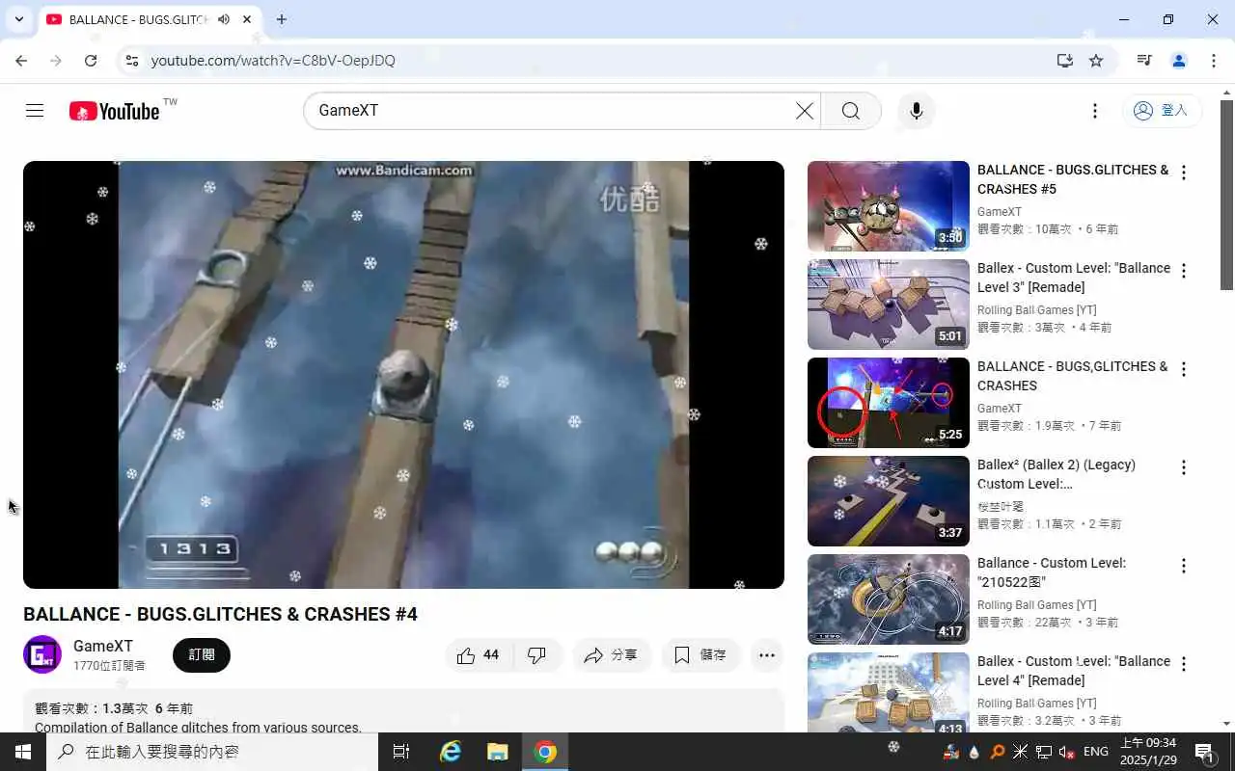Click the sign-in 登入 button

1162,111
